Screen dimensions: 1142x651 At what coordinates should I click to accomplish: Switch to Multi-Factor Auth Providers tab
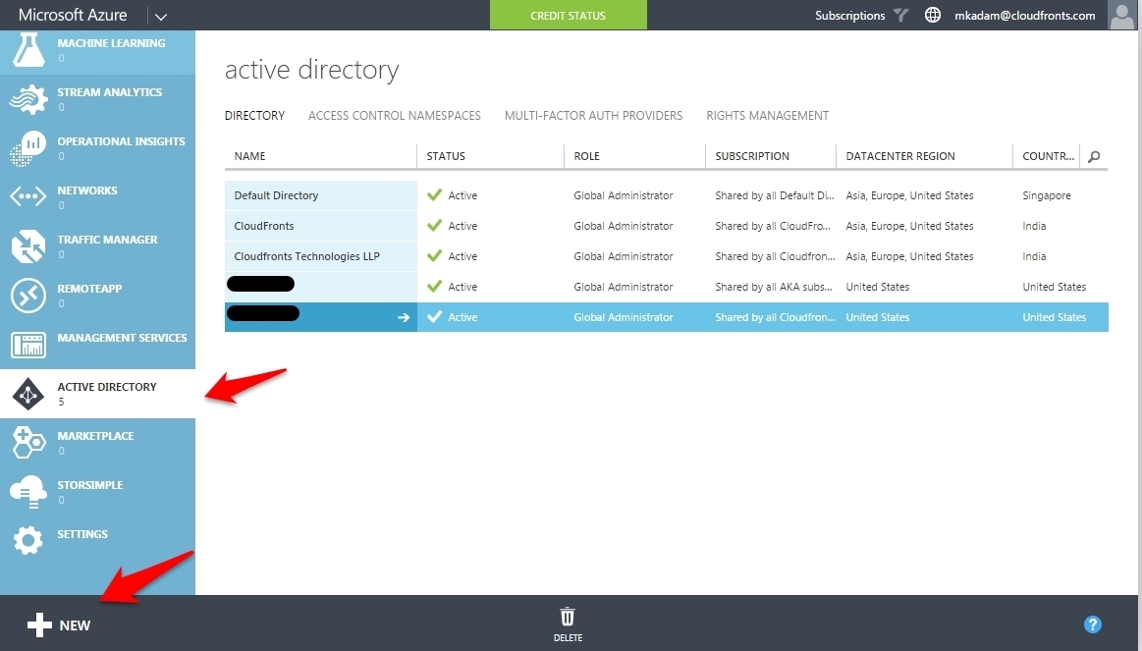tap(593, 115)
